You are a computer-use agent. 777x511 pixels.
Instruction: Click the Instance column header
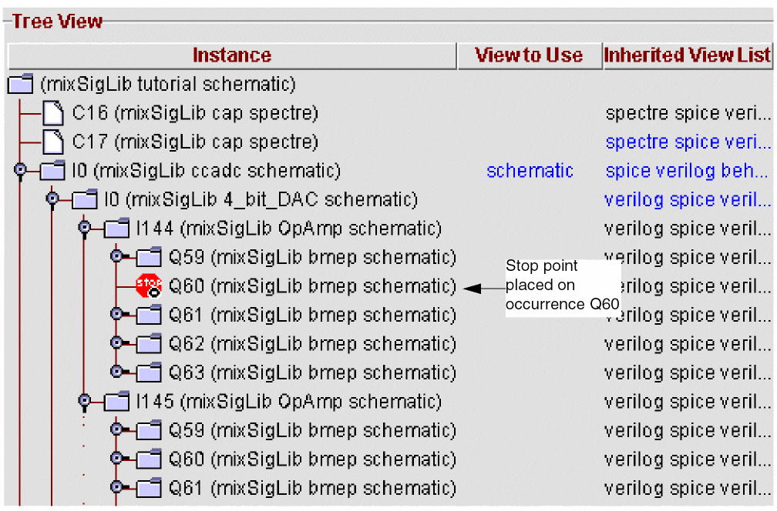[x=231, y=55]
